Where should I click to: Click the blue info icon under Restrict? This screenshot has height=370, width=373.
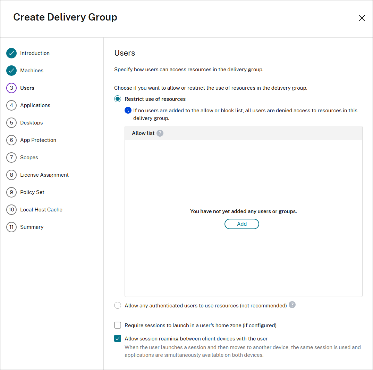point(128,111)
